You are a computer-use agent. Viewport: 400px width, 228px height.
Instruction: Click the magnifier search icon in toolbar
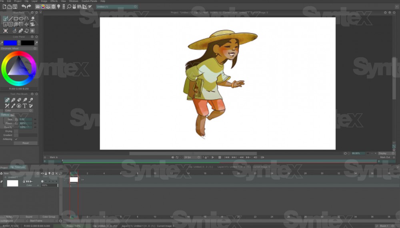(69, 6)
